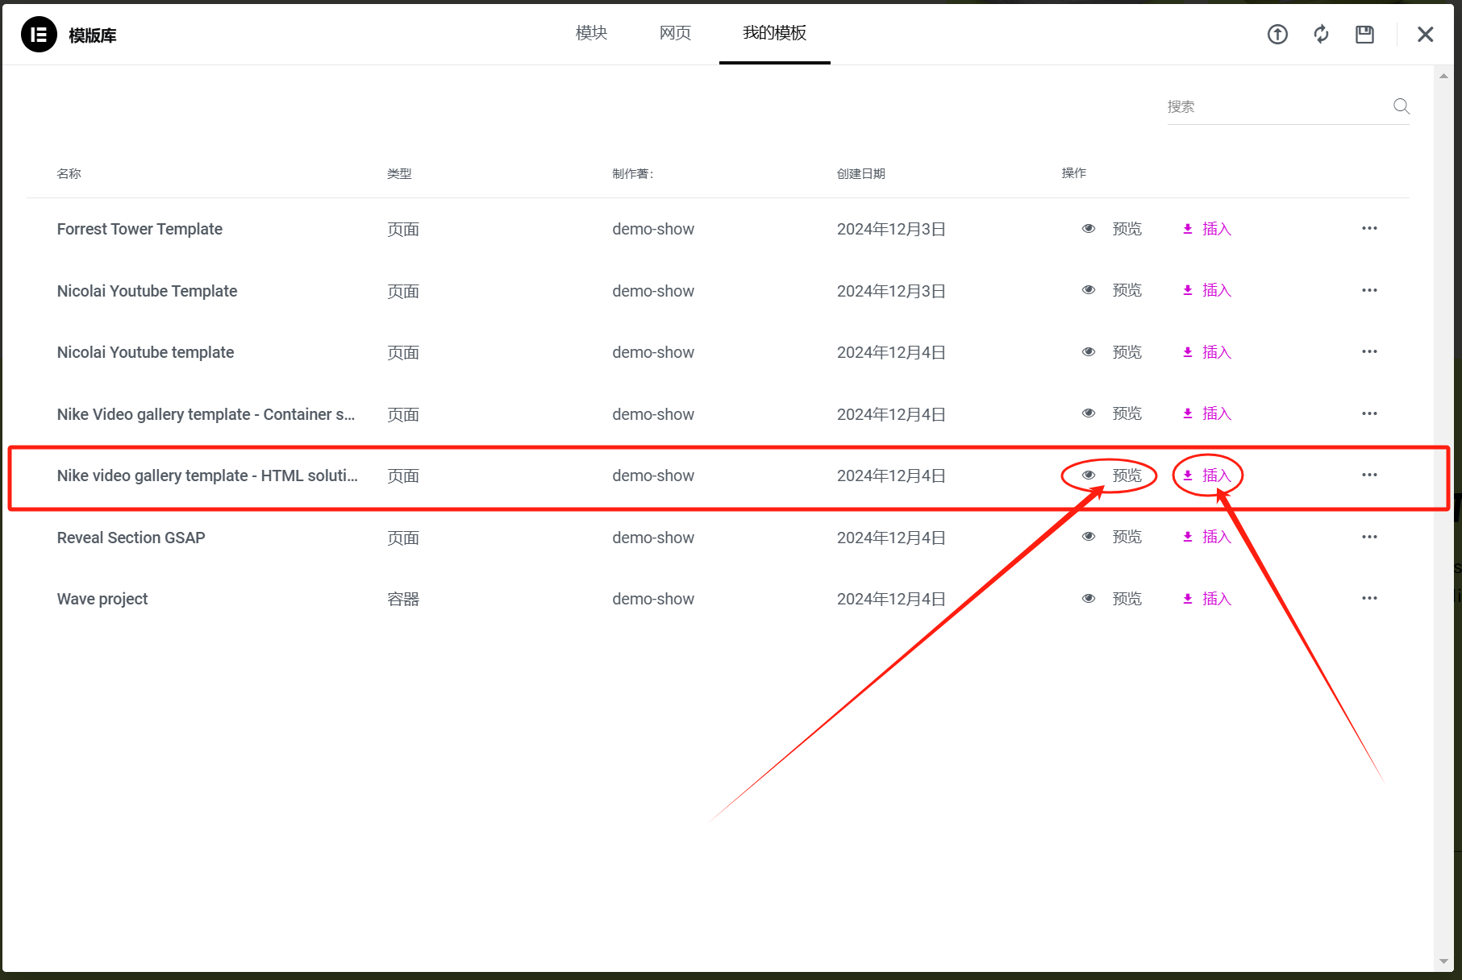The height and width of the screenshot is (980, 1462).
Task: Toggle preview eye for Nicolai Youtube Template
Action: 1088,289
